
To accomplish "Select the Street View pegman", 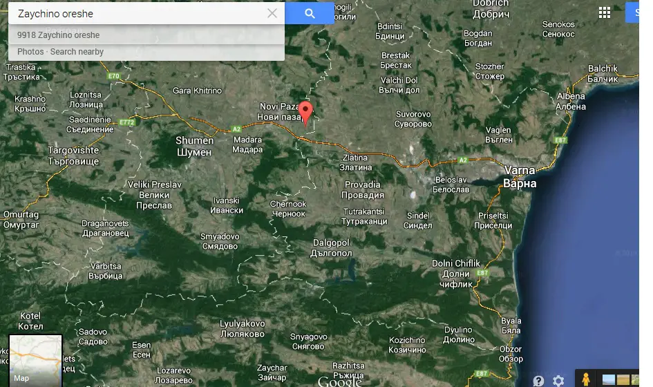I will 586,379.
